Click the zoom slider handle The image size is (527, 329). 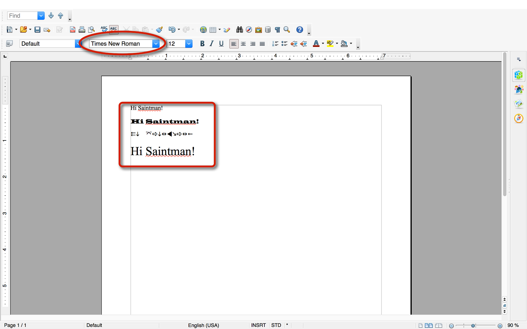pyautogui.click(x=473, y=326)
